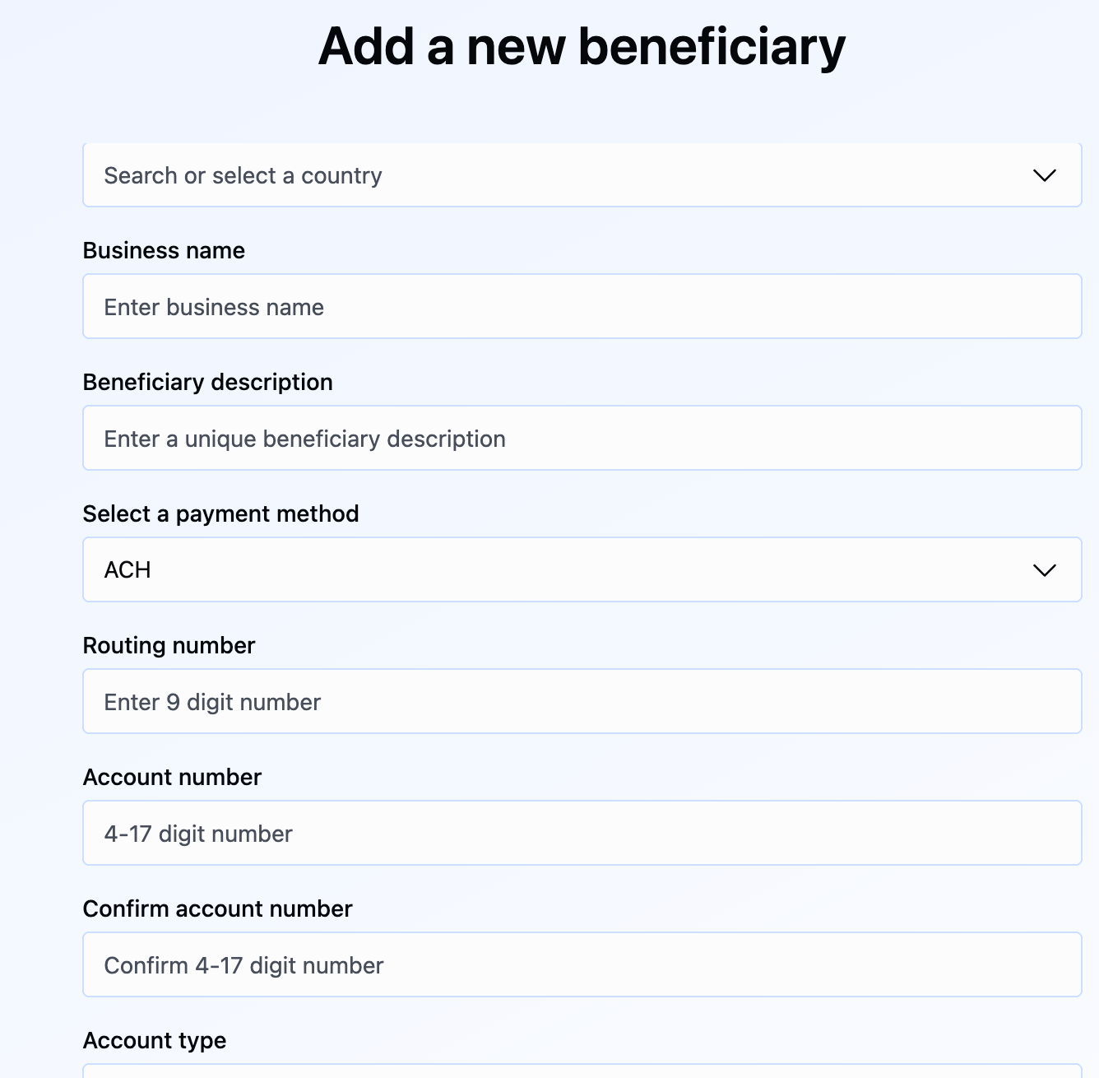Click the 'Beneficiary description' label
Viewport: 1099px width, 1078px height.
tap(207, 382)
